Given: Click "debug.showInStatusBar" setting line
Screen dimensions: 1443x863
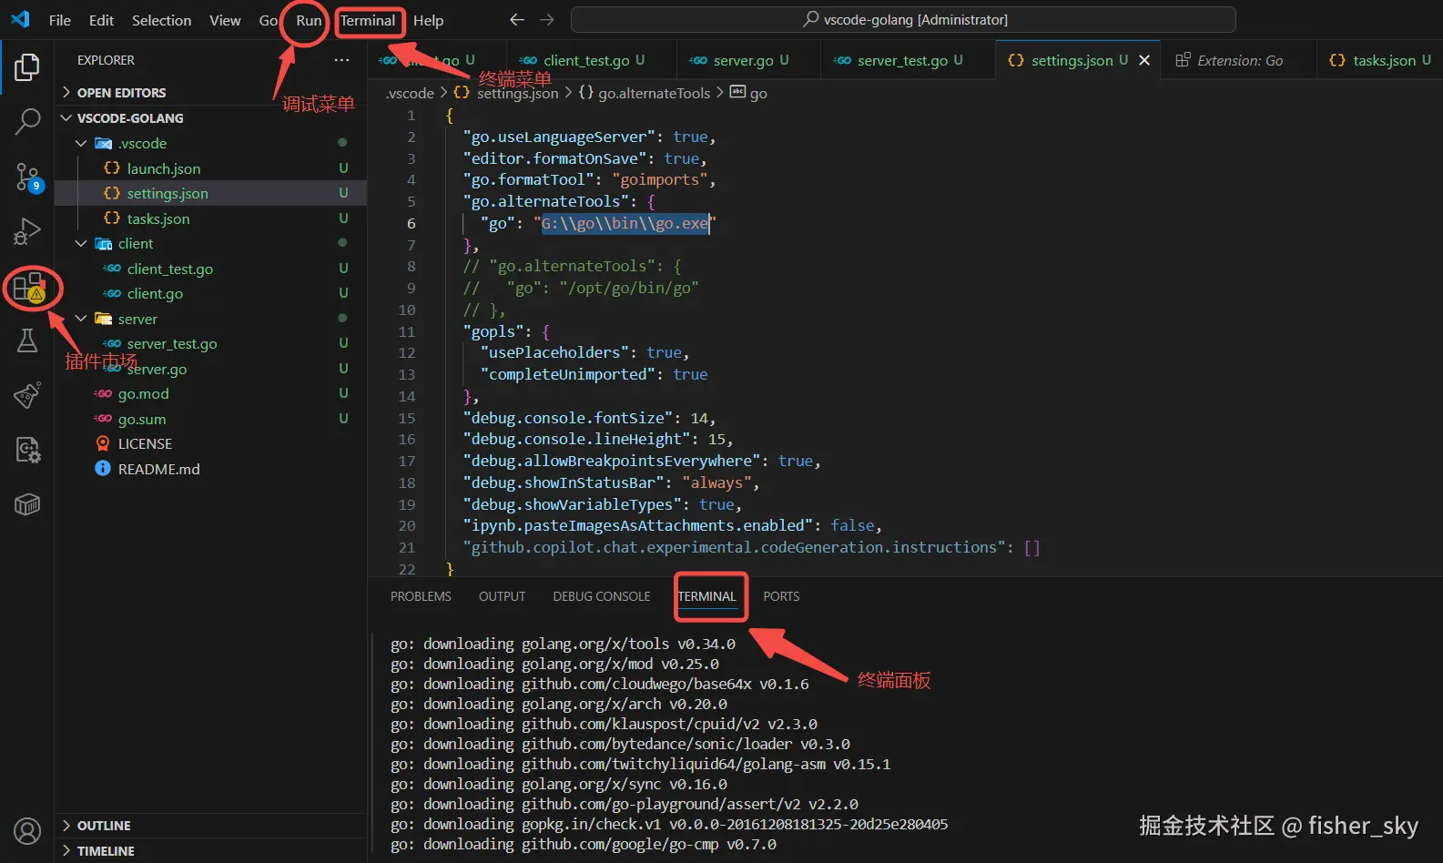Looking at the screenshot, I should (611, 482).
